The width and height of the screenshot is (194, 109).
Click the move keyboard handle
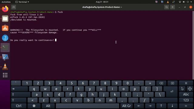(x=190, y=89)
